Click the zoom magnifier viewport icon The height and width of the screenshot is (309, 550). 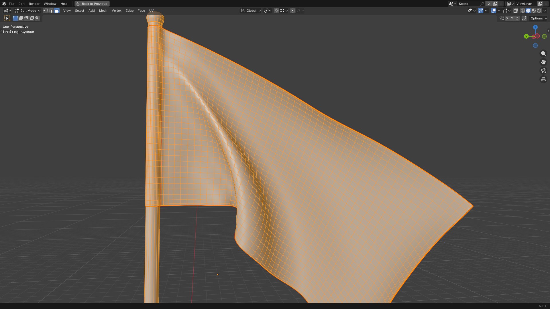coord(543,54)
